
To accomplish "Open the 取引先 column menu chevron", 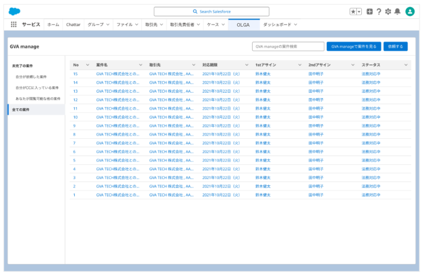I will click(x=194, y=65).
